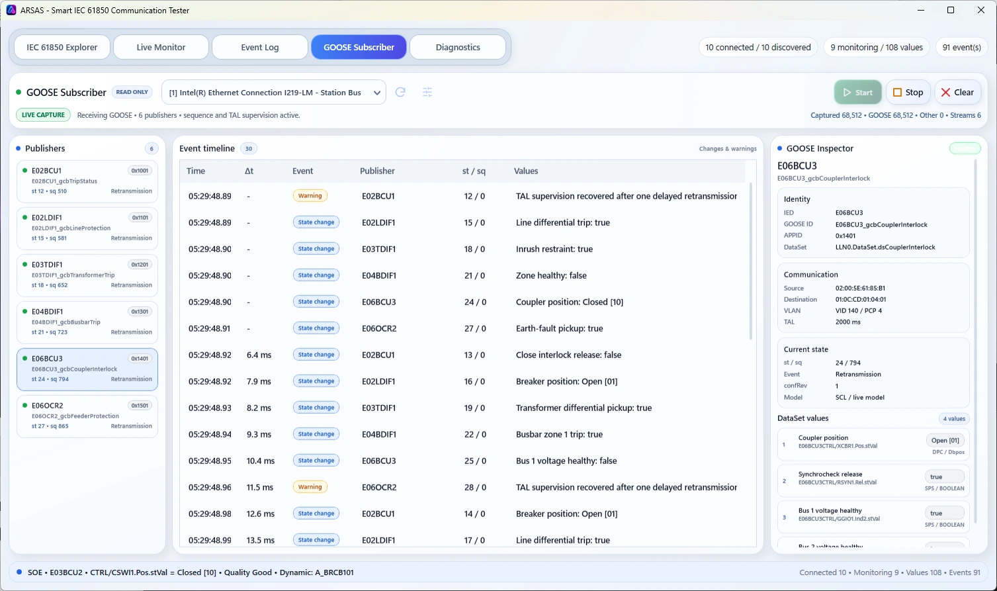Image resolution: width=997 pixels, height=591 pixels.
Task: Open the filter settings sliders icon
Action: 427,93
